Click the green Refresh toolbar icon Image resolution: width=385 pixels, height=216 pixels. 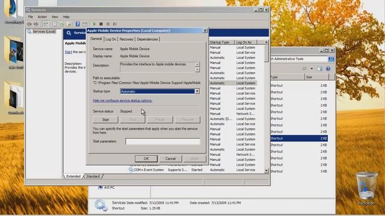[x=62, y=24]
